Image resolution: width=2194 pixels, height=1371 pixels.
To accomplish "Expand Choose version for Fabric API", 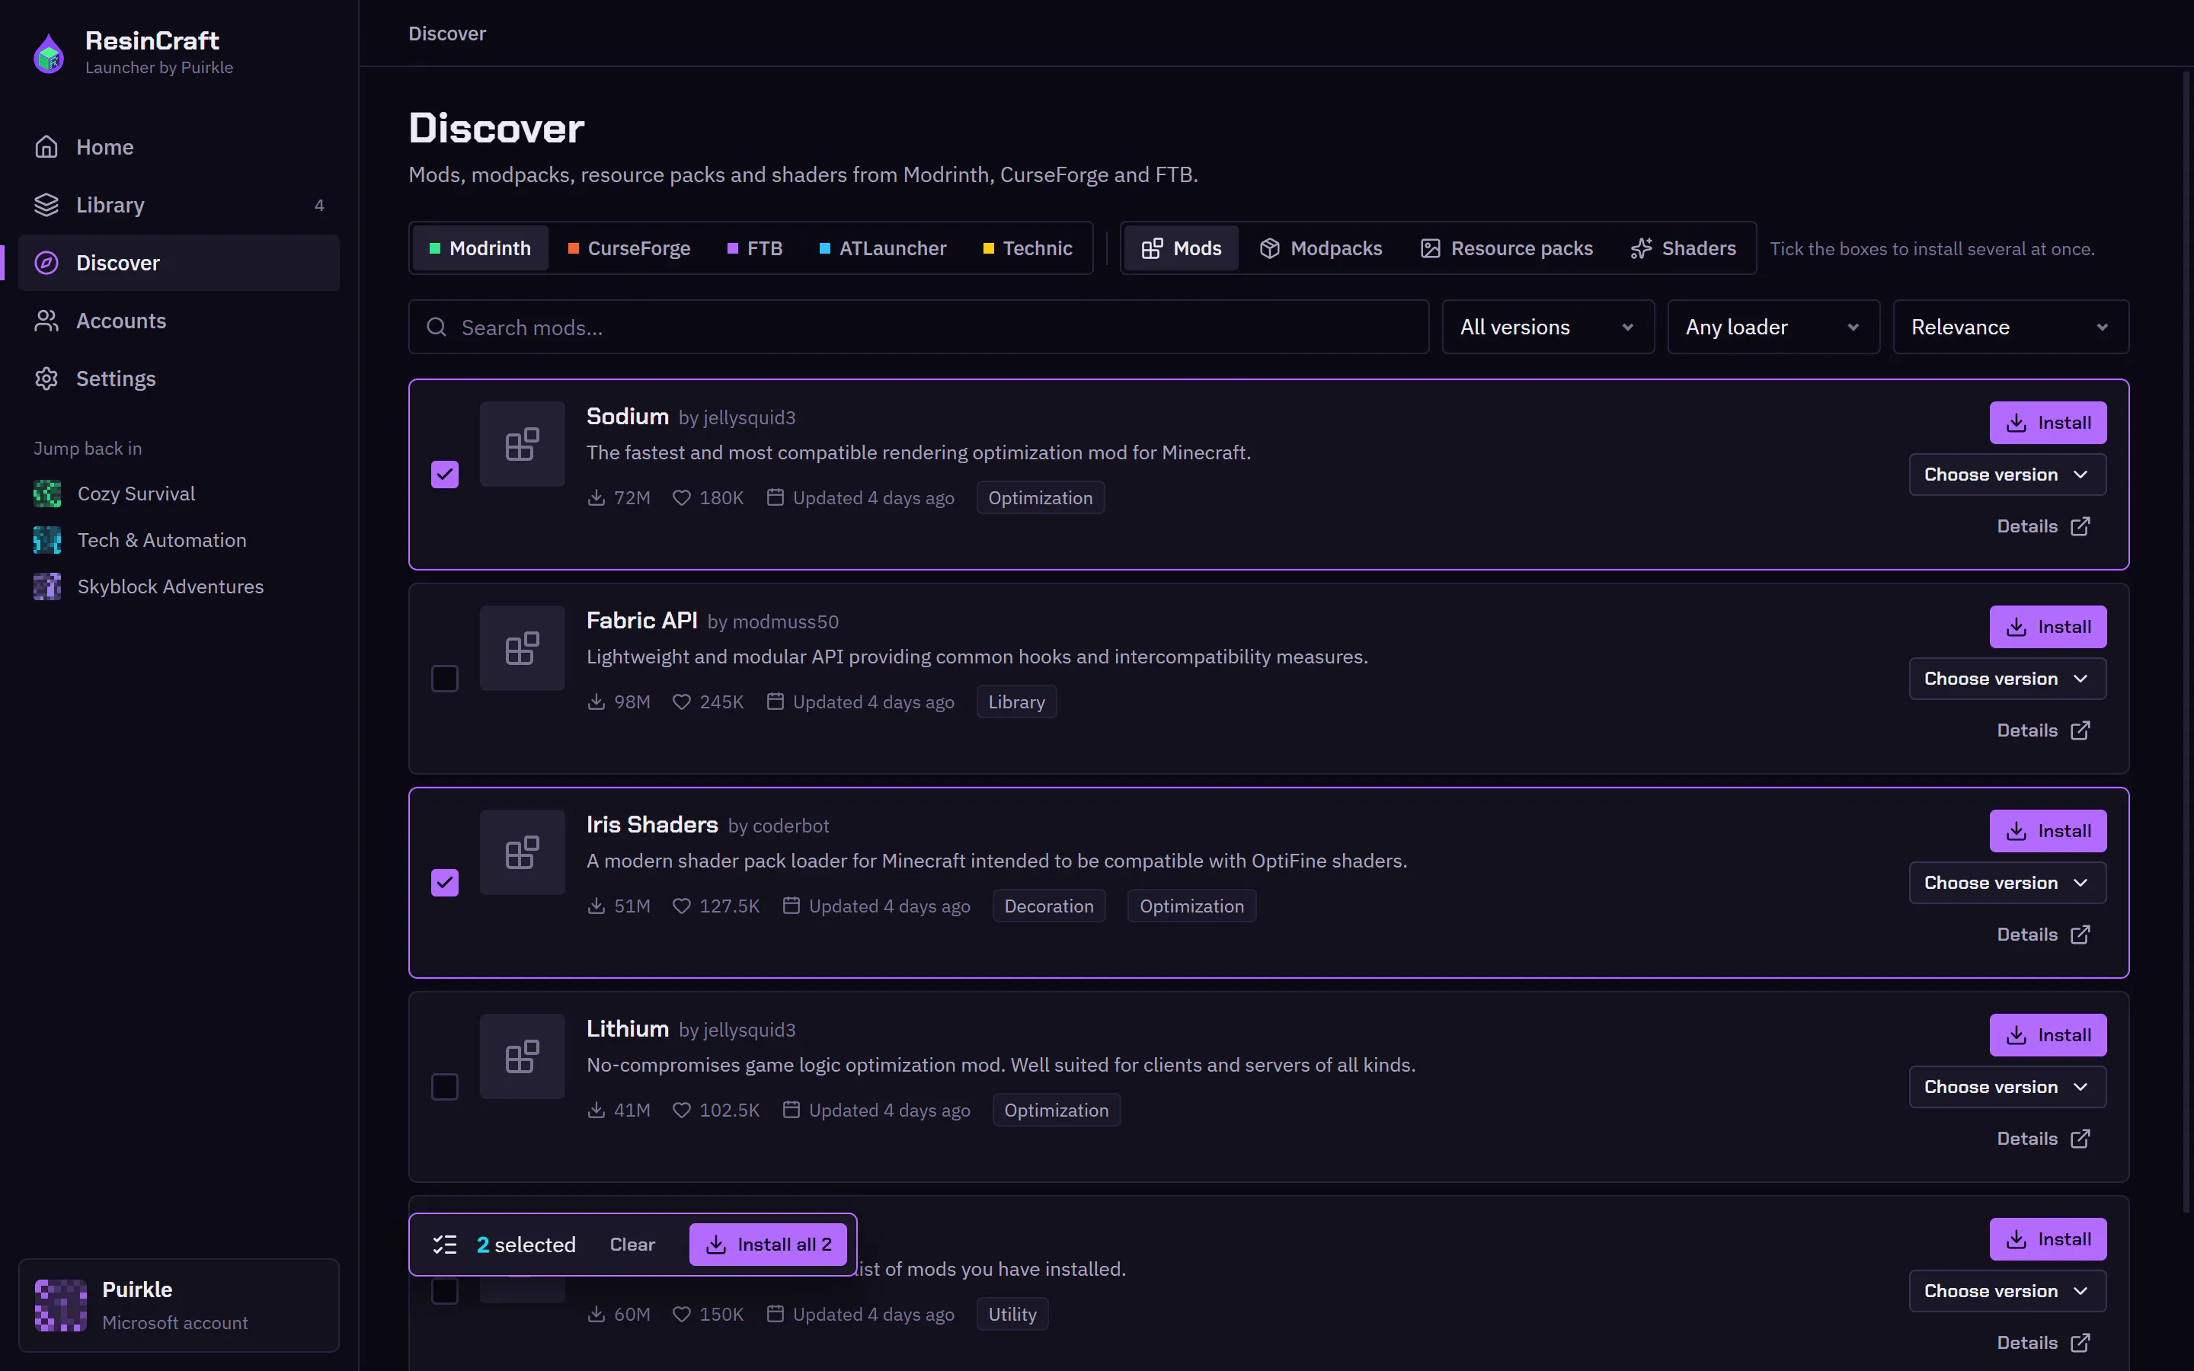I will (x=2007, y=679).
